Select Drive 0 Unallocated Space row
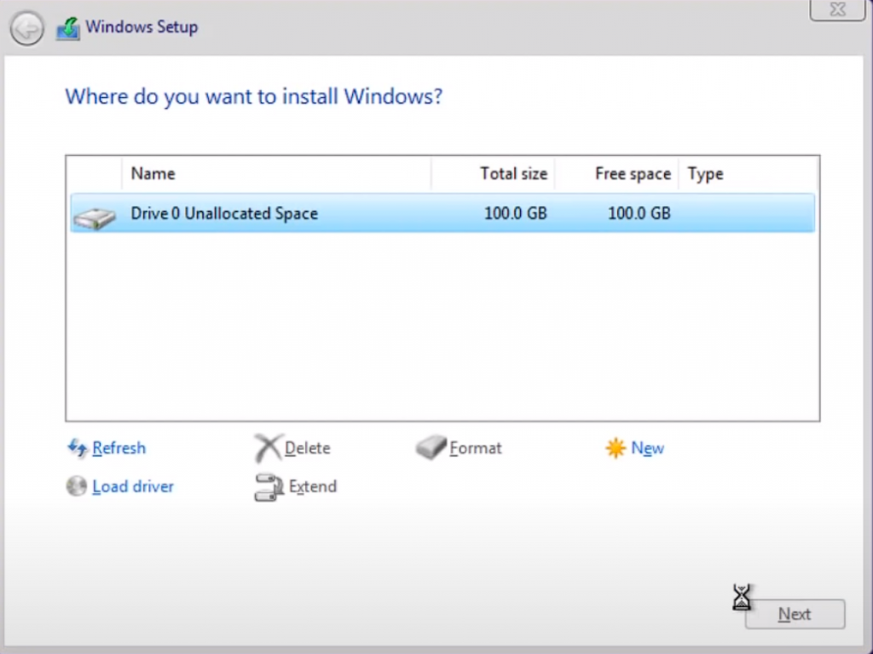 pos(442,213)
